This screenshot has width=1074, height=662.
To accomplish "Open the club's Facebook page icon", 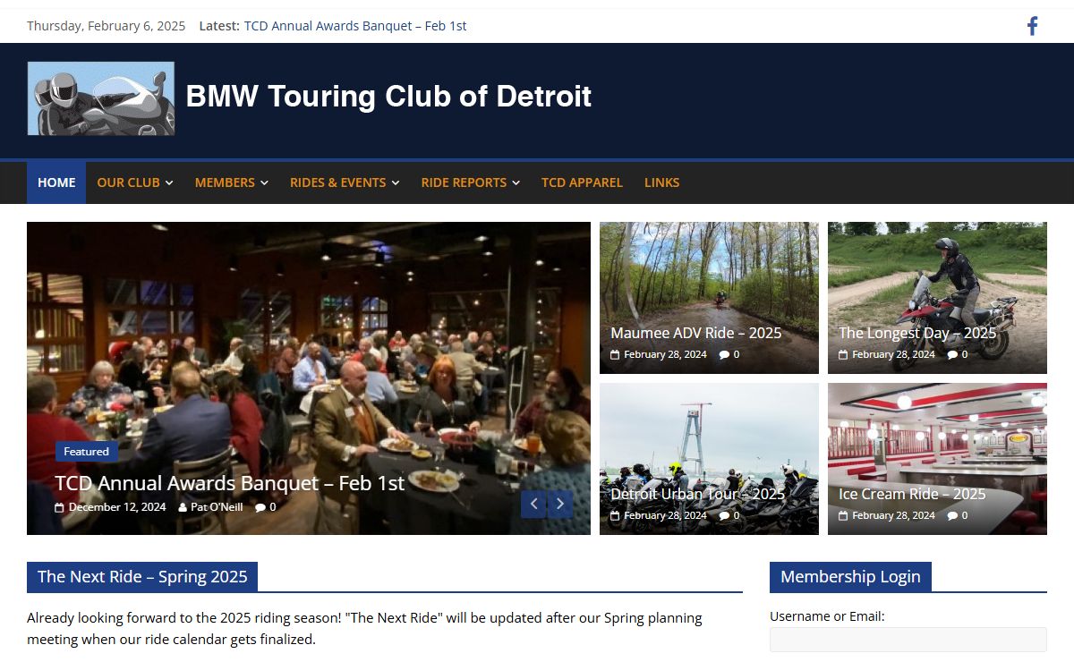I will tap(1032, 26).
